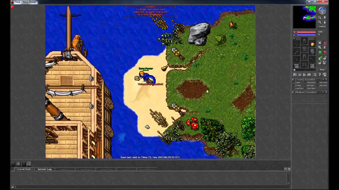Image resolution: width=339 pixels, height=190 pixels.
Task: Click the Cap 392 indicator
Action: click(313, 66)
